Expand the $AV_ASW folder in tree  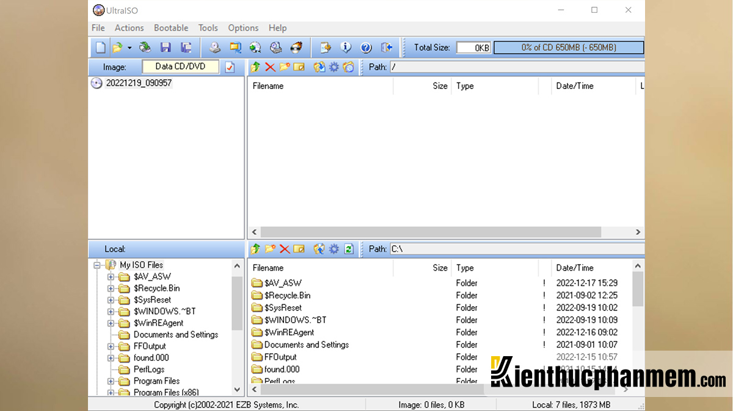pyautogui.click(x=111, y=277)
